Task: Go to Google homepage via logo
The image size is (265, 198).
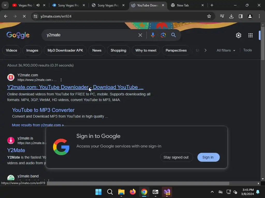Action: click(x=18, y=35)
